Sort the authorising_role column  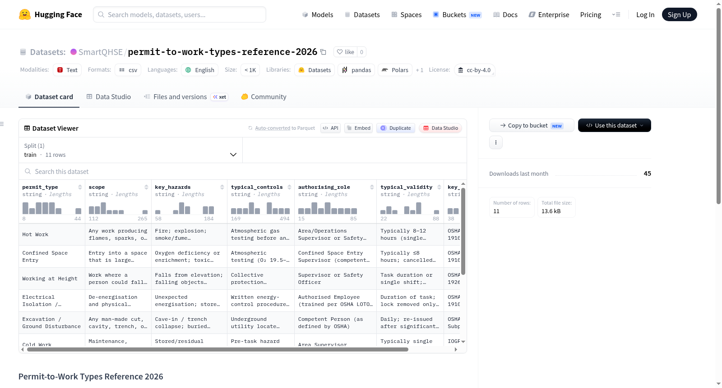click(x=372, y=187)
